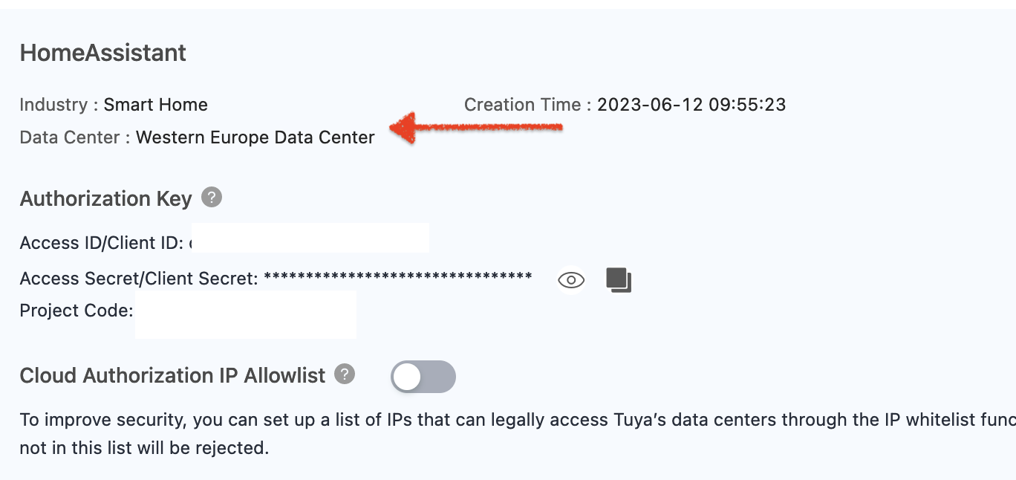Click the Western Europe Data Center text
Screen dimensions: 1016x480
click(x=255, y=137)
